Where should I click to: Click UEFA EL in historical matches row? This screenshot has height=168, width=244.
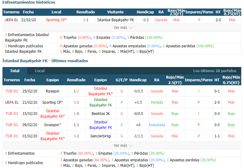point(11,20)
